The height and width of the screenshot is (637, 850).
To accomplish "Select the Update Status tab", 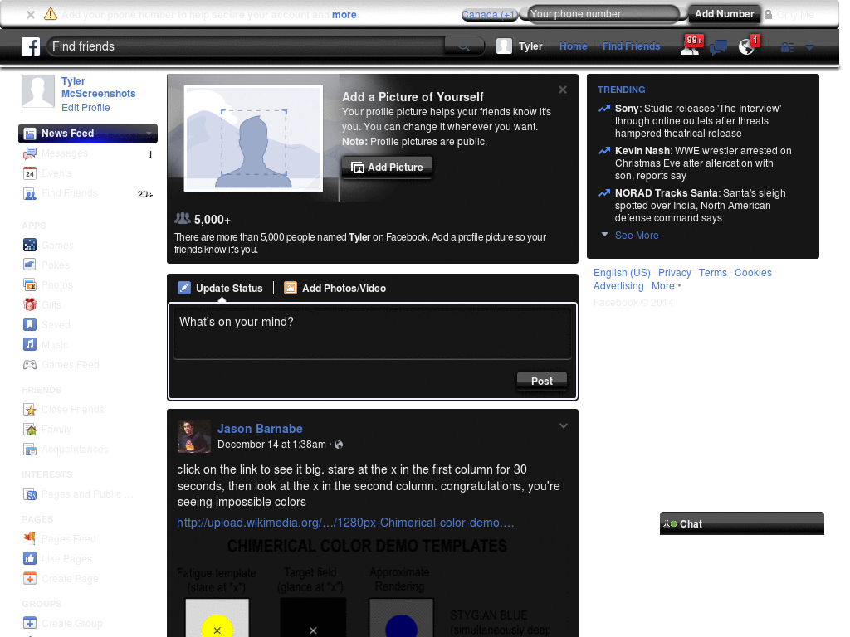I will (x=221, y=288).
